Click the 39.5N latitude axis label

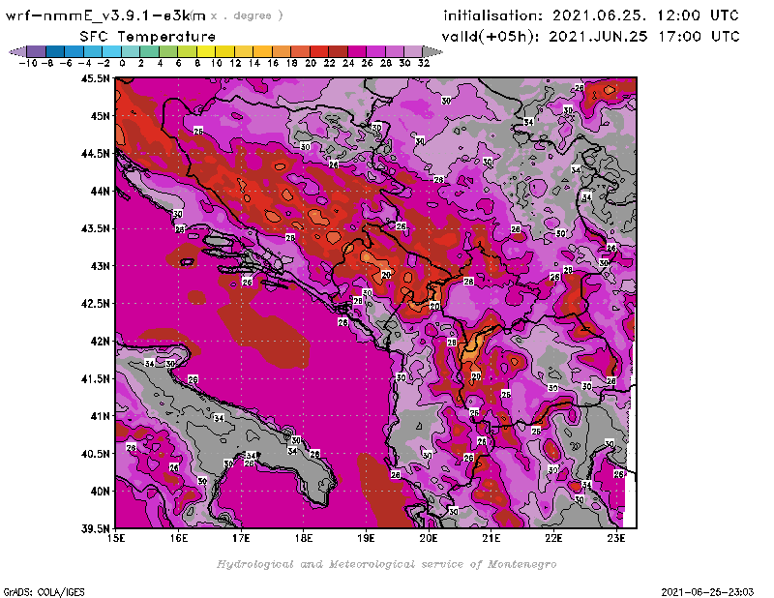(95, 528)
